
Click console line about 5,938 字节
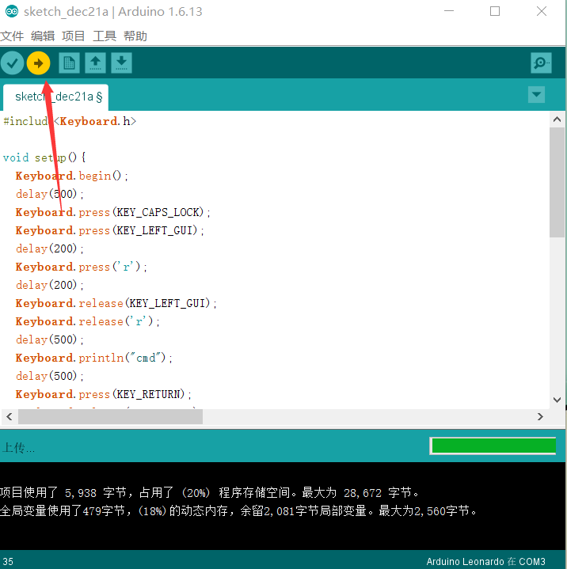click(210, 493)
